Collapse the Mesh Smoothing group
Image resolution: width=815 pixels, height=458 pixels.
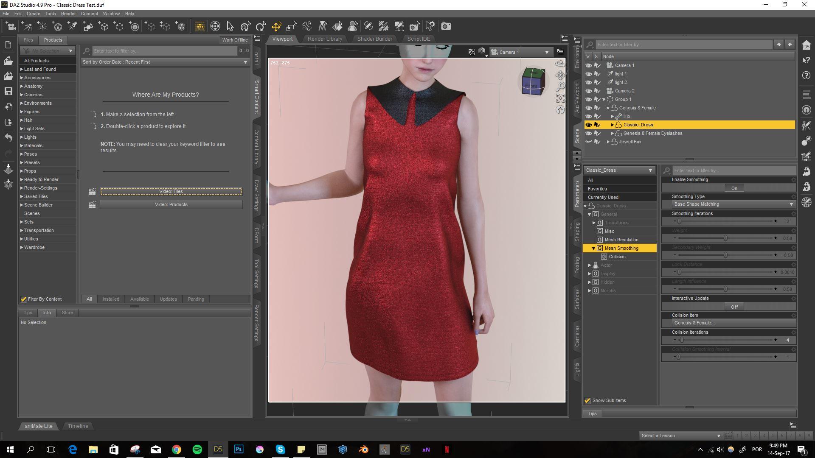[593, 248]
